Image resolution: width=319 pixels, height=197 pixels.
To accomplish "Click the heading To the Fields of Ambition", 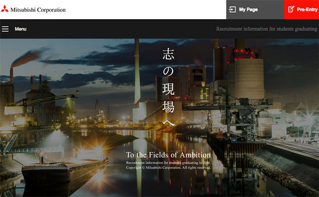I will pos(168,155).
